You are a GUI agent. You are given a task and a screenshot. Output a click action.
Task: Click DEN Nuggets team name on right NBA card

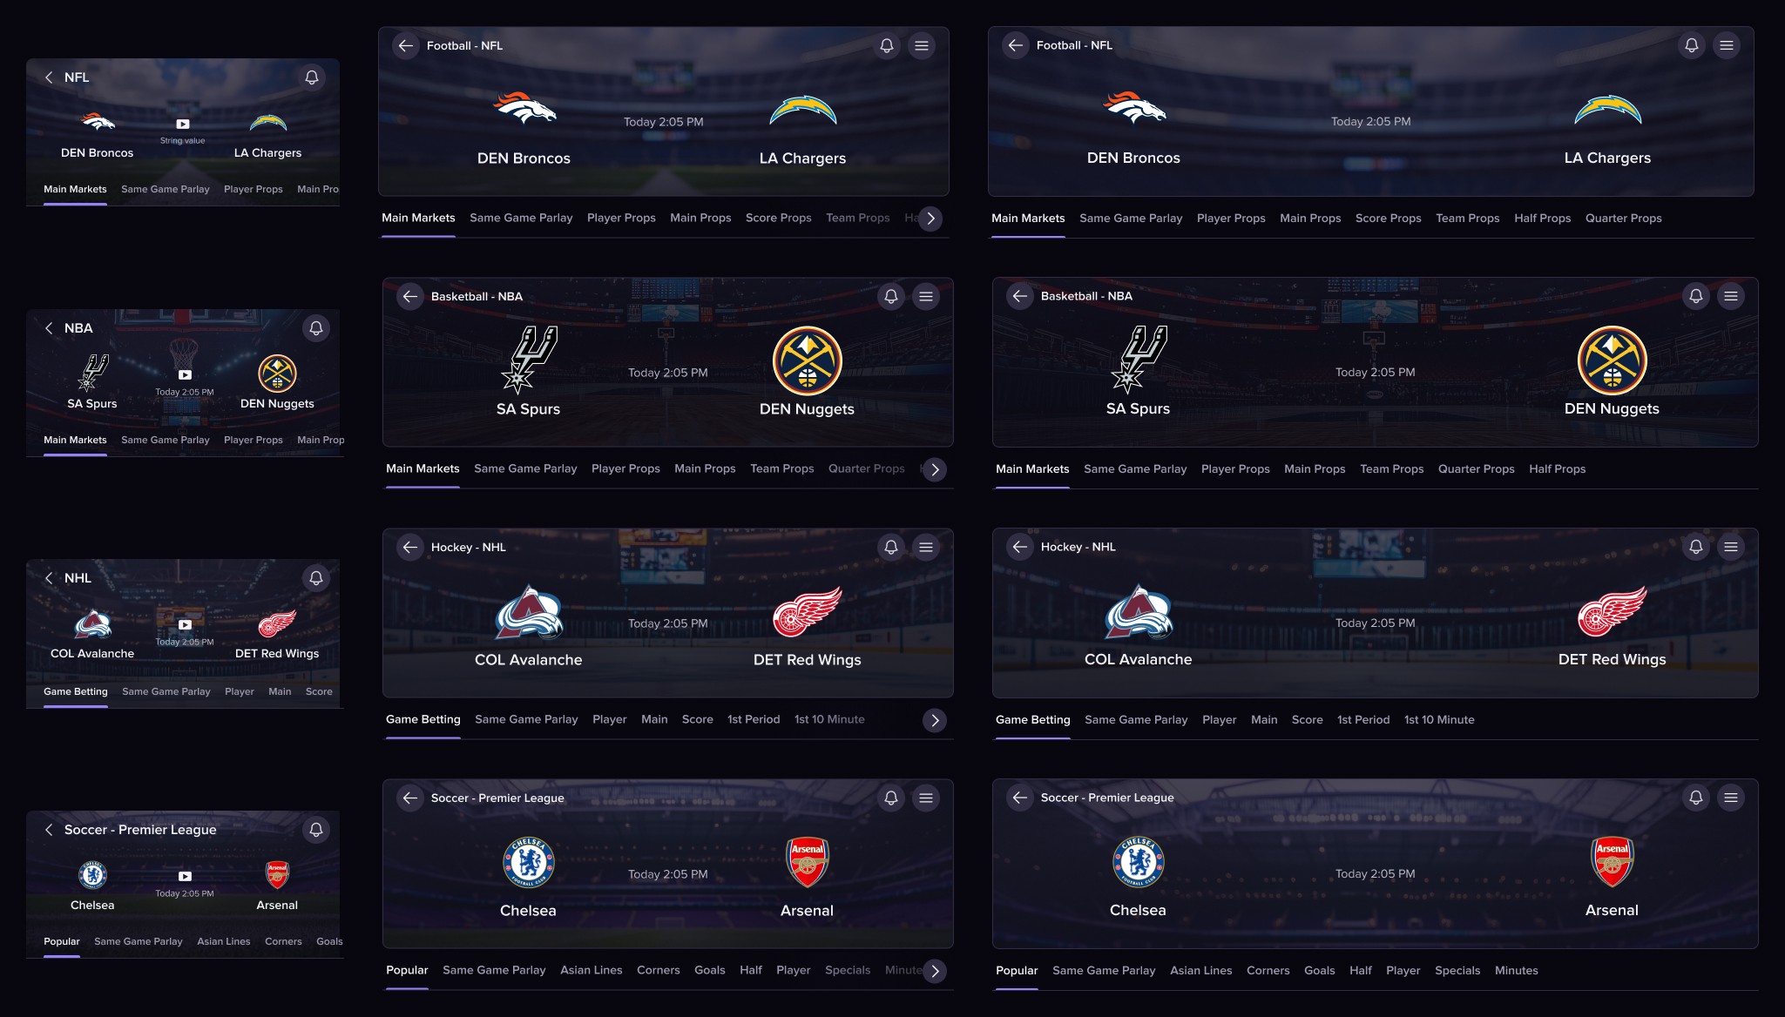[1611, 409]
